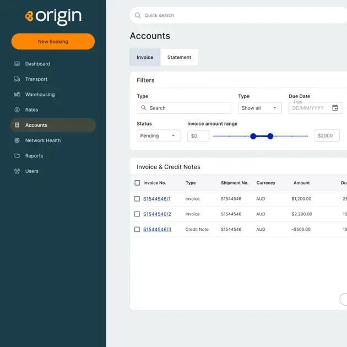Click the right handle of amount range slider
This screenshot has height=347, width=347.
coord(270,136)
